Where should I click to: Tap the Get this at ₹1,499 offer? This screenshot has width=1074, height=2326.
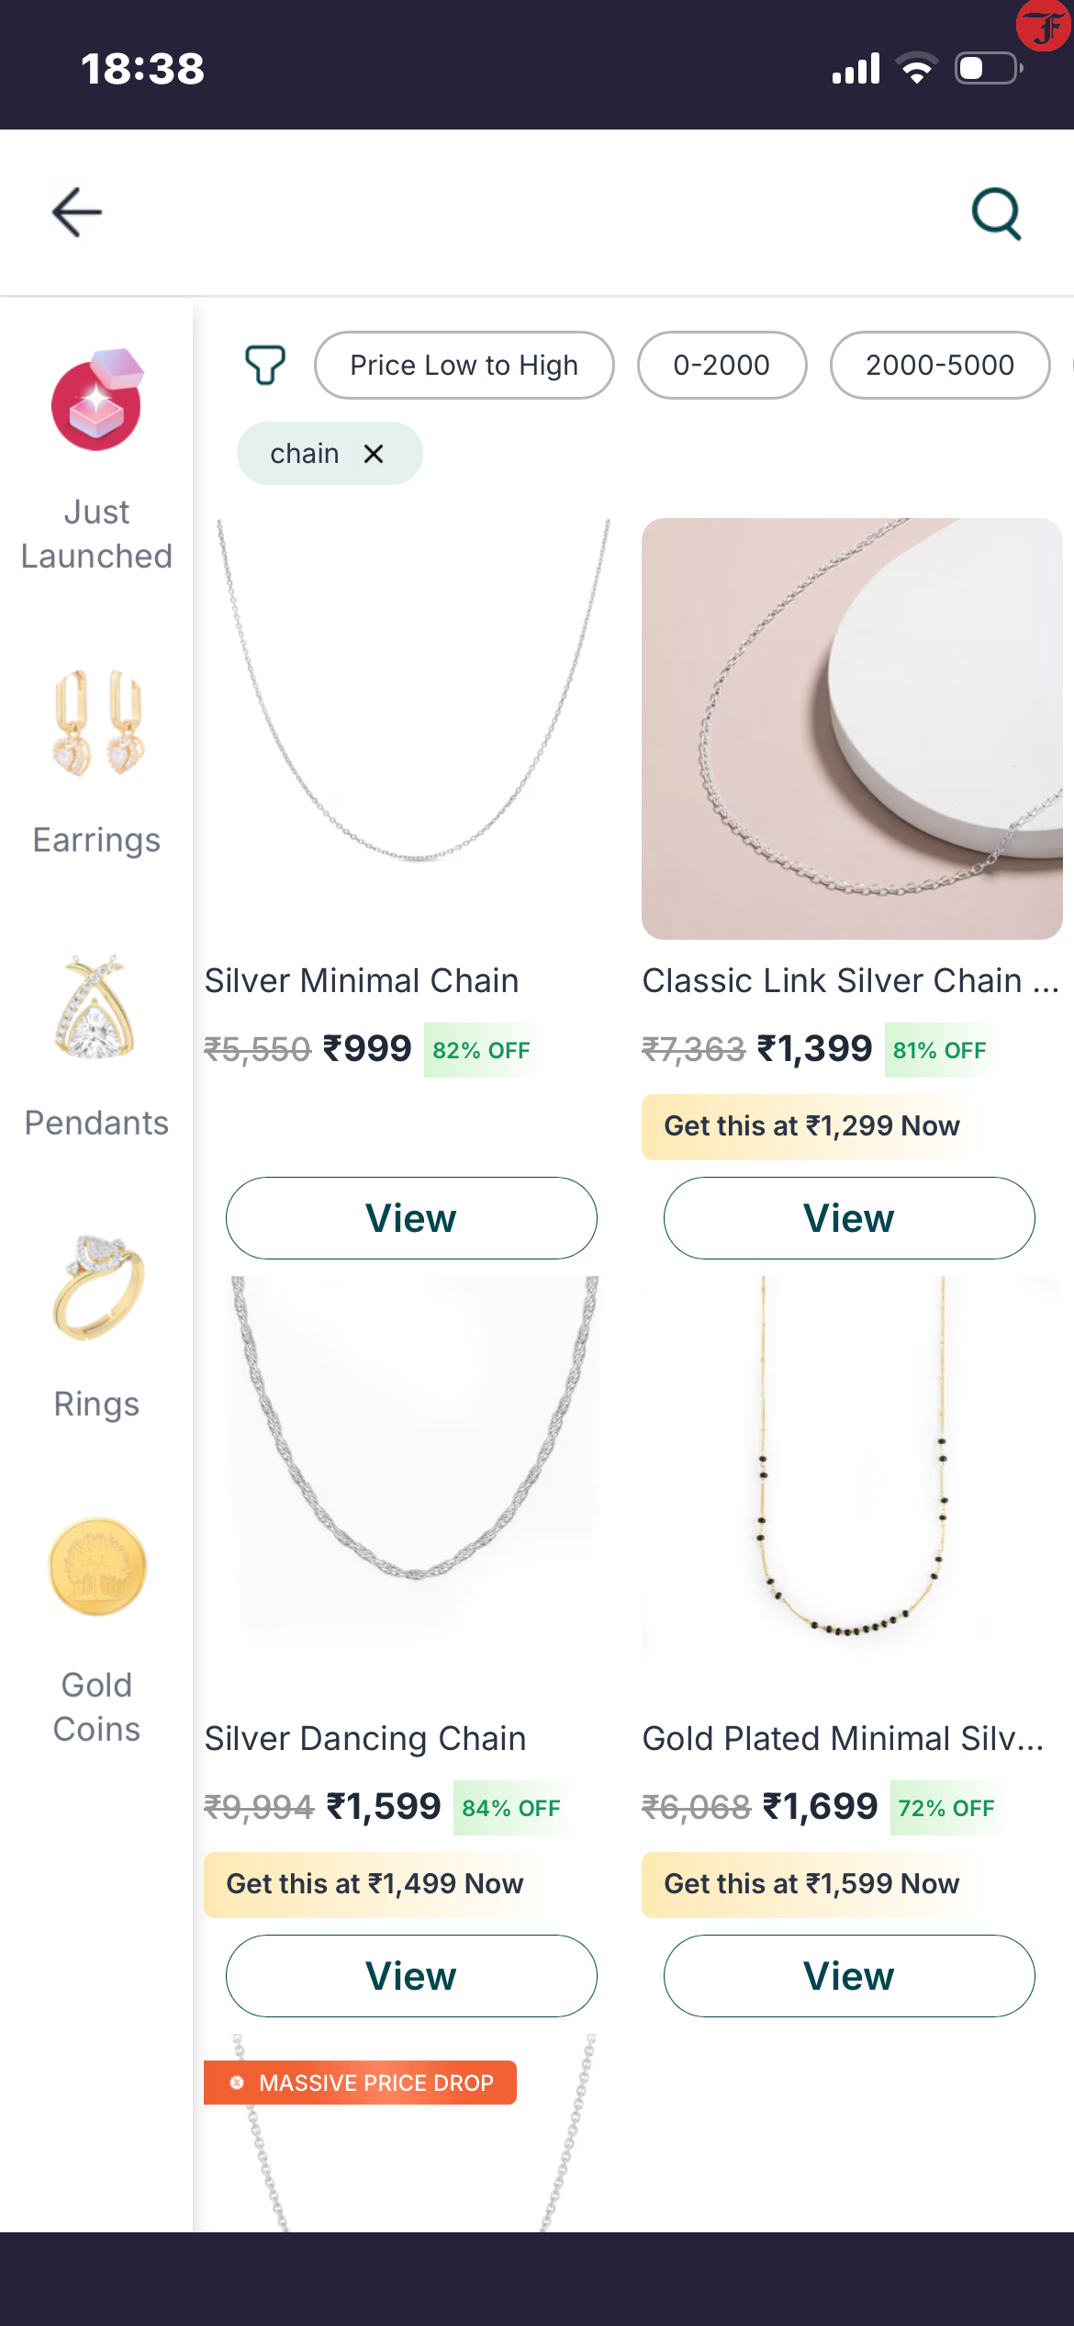(375, 1884)
